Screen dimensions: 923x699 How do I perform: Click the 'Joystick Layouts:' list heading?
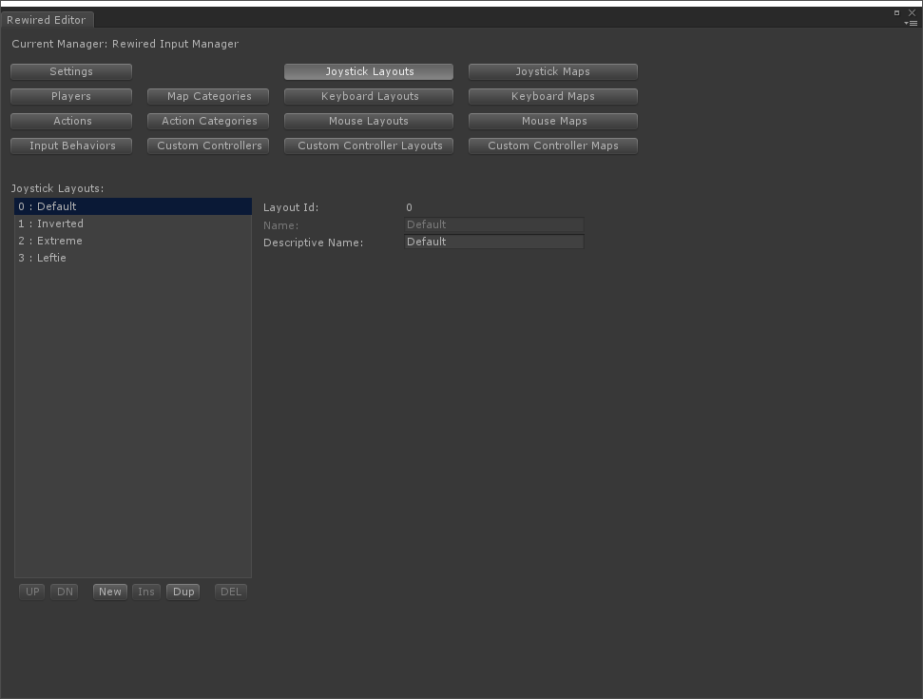coord(57,188)
